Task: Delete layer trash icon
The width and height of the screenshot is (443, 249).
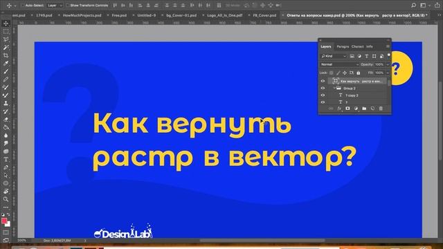Action: [x=381, y=109]
